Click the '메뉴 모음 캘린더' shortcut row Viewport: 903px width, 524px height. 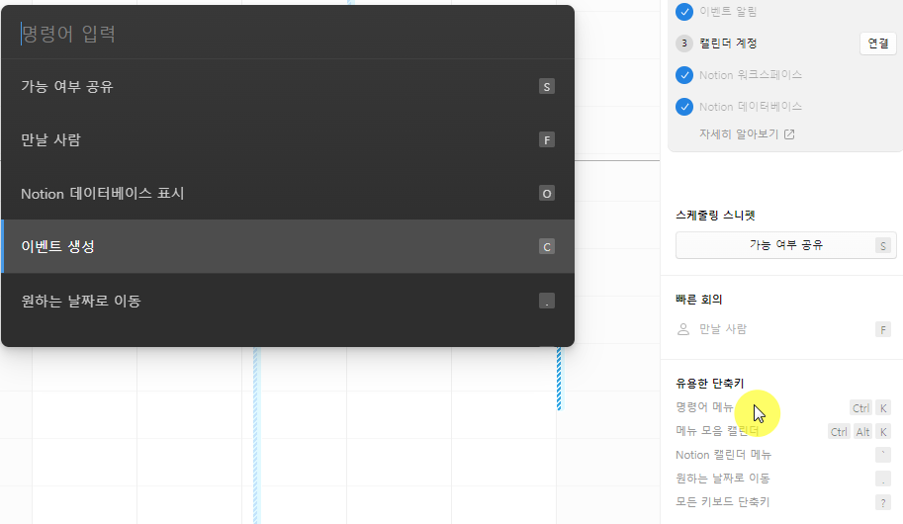783,431
